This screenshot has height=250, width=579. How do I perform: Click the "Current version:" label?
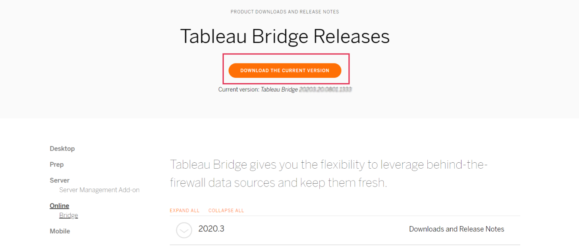tap(239, 90)
